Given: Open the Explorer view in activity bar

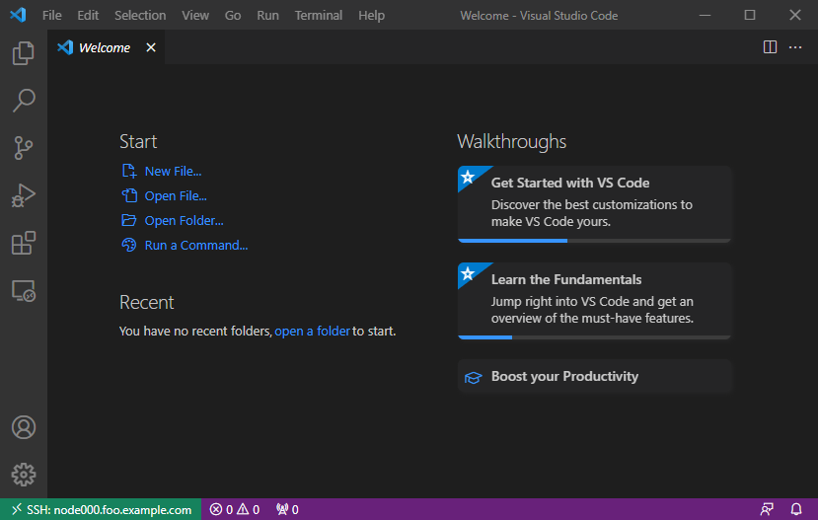Looking at the screenshot, I should coord(24,53).
